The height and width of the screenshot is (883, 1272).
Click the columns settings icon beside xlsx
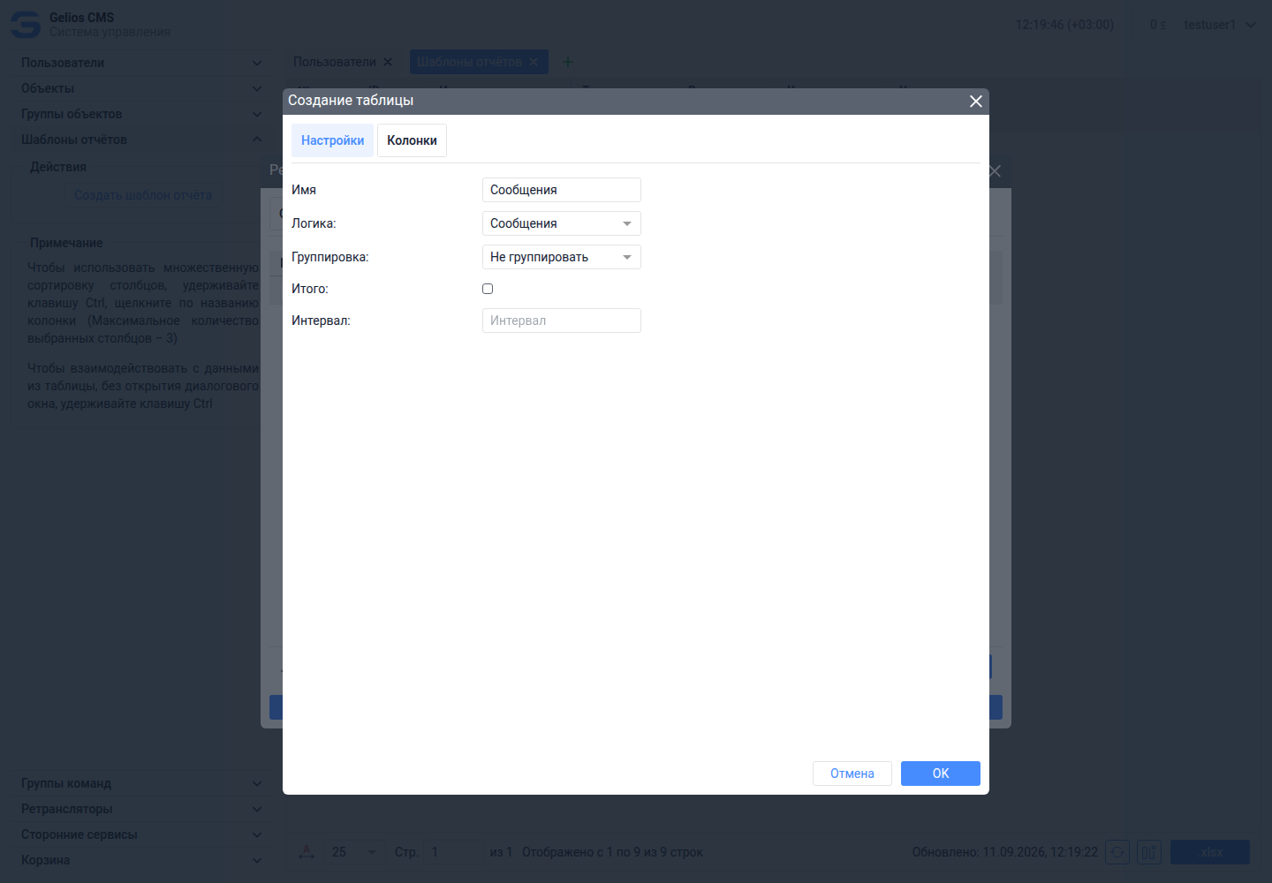(1149, 852)
